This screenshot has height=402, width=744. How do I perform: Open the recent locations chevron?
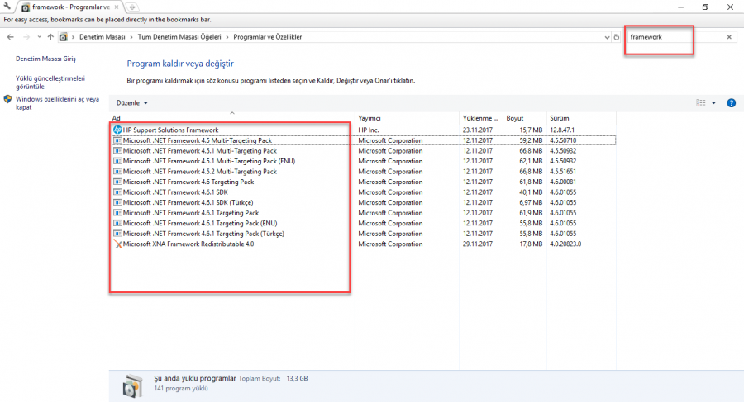(x=39, y=37)
